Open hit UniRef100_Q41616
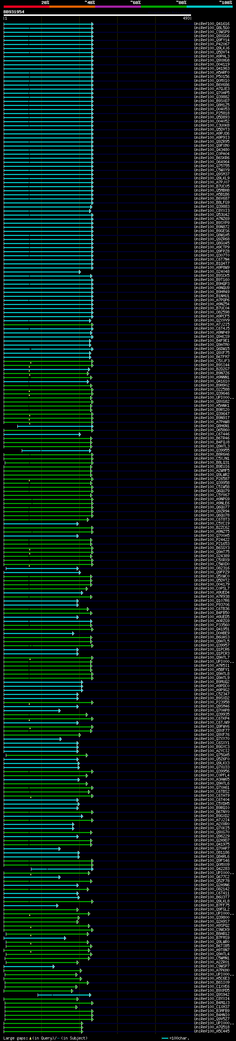The height and width of the screenshot is (1041, 236). (212, 24)
